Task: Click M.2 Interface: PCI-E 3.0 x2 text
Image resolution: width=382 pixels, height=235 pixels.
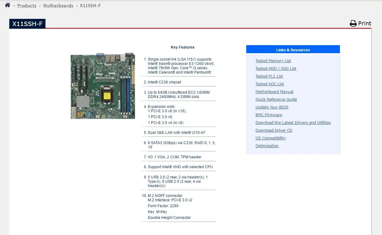Action: pos(170,200)
